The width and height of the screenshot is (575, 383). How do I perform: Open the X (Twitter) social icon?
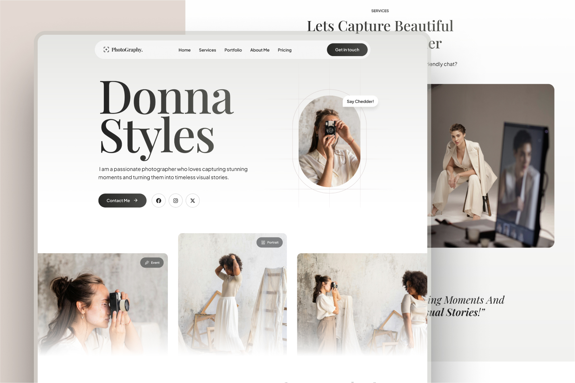(193, 201)
